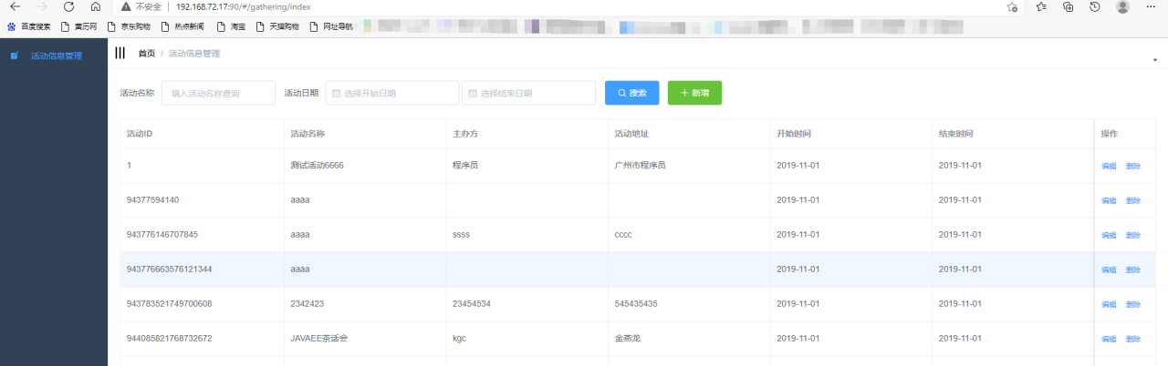Go to 首页 in the breadcrumb
The image size is (1168, 366).
tap(146, 54)
